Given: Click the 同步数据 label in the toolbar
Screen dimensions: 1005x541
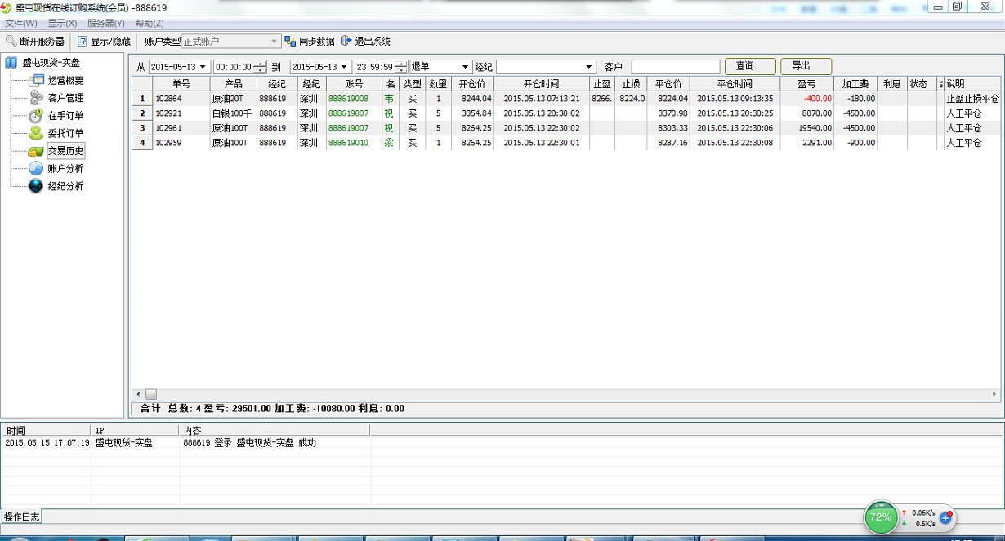Looking at the screenshot, I should [317, 41].
